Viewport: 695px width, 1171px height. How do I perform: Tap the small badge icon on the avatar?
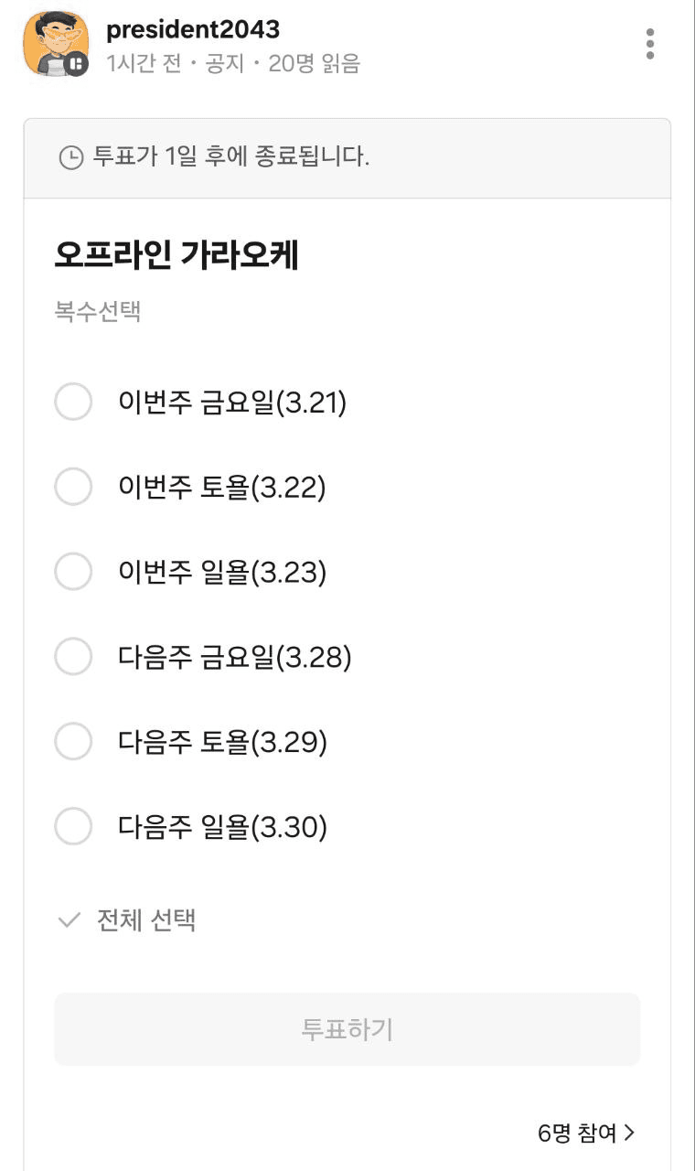point(77,64)
